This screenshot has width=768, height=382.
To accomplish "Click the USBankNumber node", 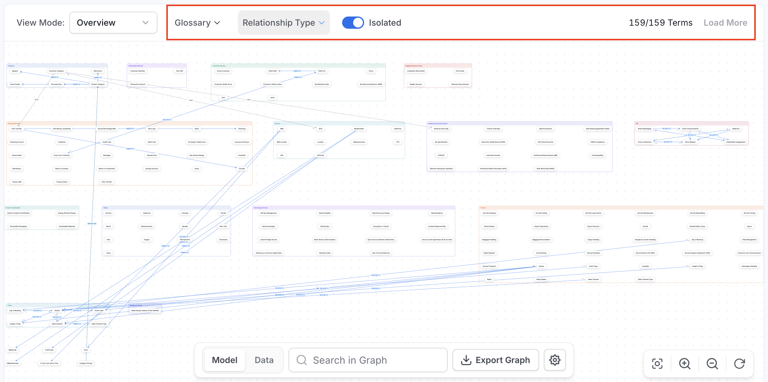I will [x=13, y=363].
